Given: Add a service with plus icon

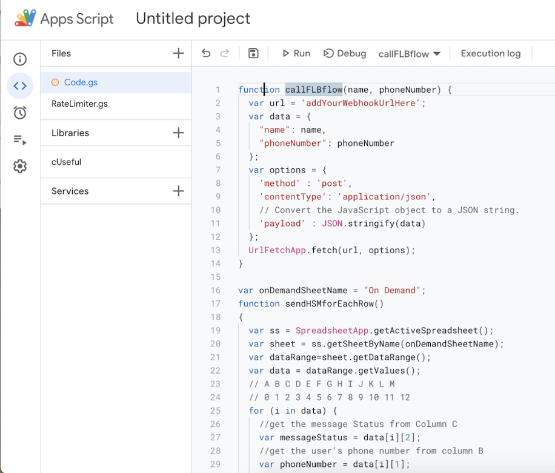Looking at the screenshot, I should pos(178,191).
